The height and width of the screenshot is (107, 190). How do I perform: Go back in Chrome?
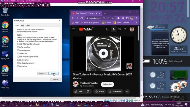72,18
